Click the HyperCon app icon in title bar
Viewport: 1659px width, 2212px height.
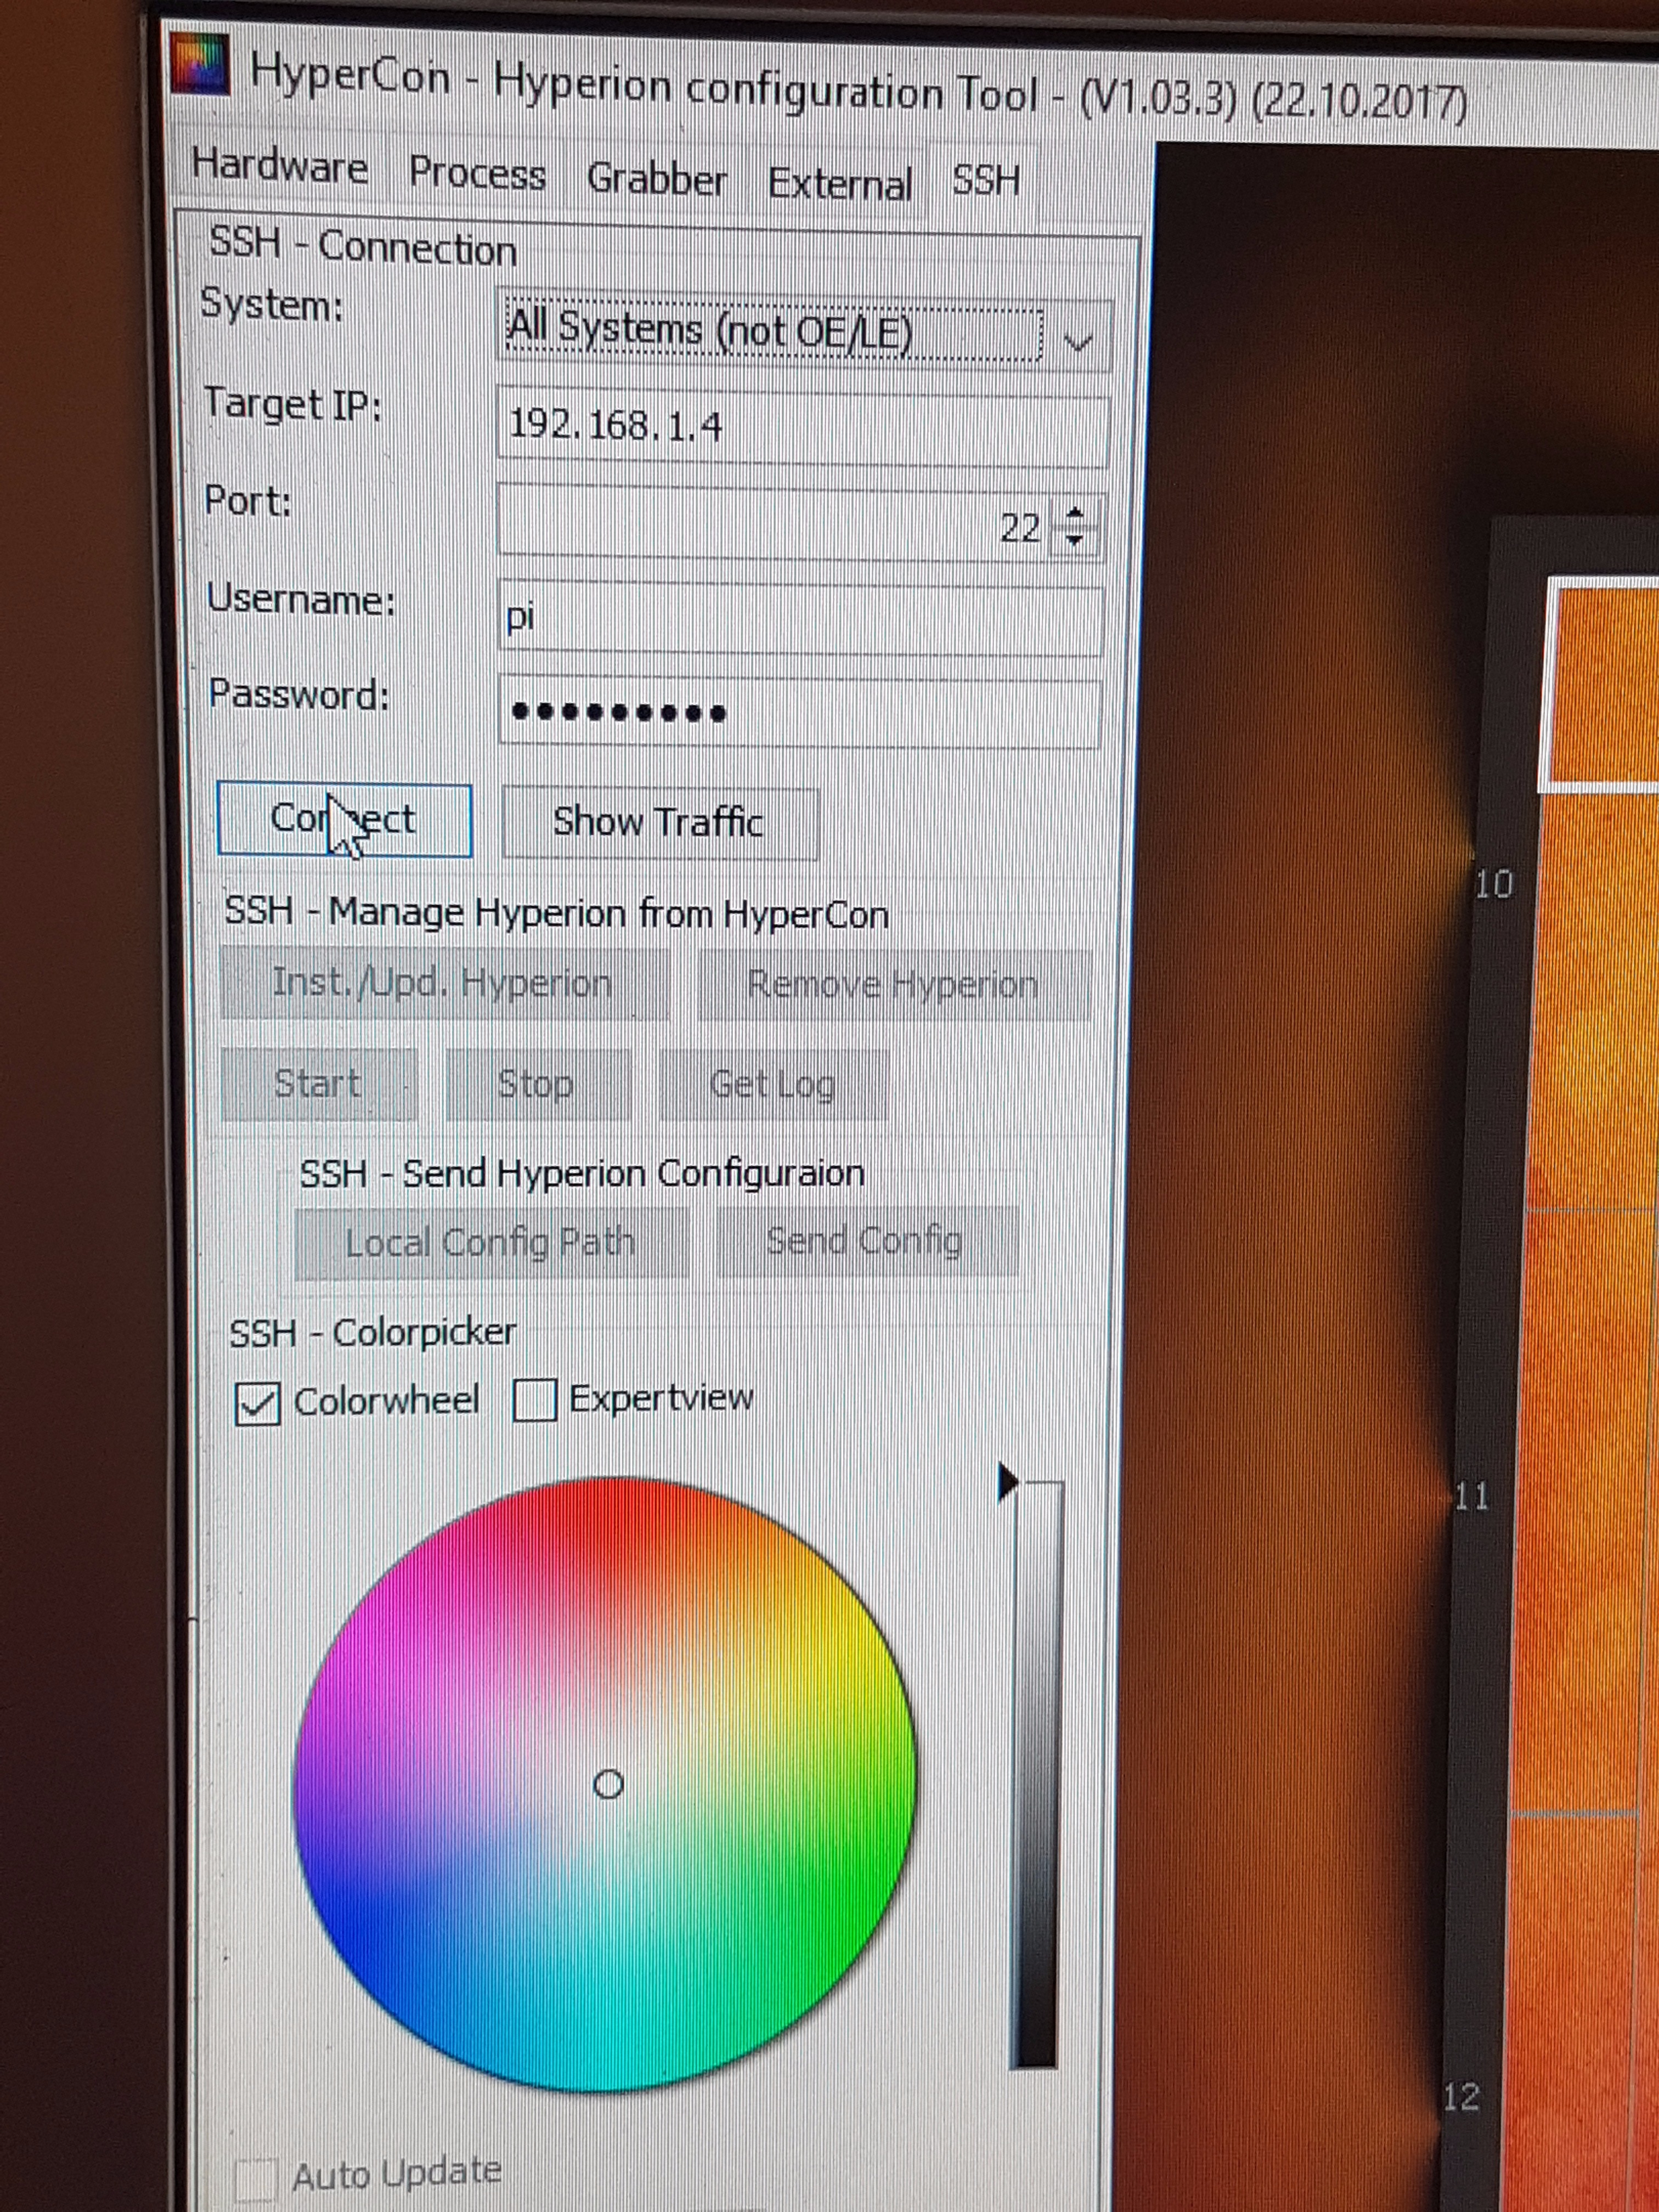point(199,65)
